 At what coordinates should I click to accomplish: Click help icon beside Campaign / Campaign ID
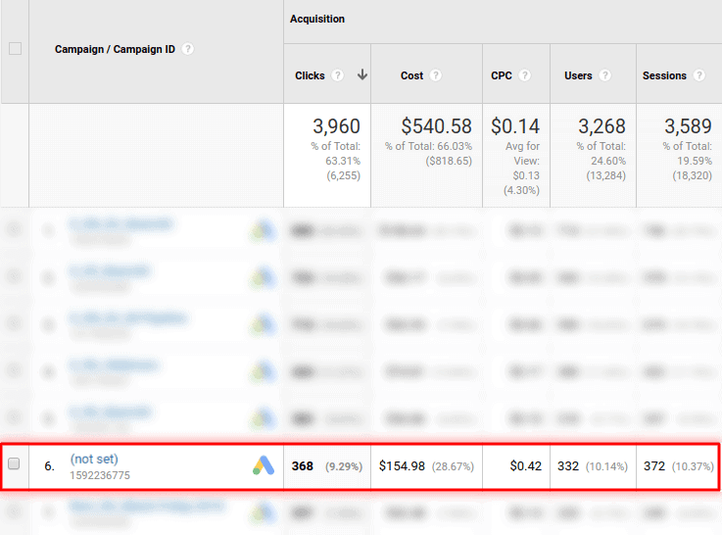[x=188, y=49]
